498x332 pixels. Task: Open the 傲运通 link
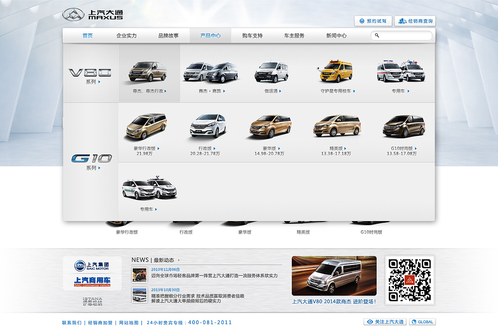[273, 91]
